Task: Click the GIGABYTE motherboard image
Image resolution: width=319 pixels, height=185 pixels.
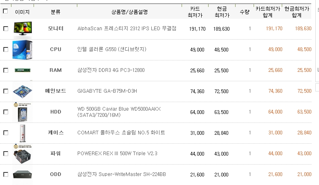Action: pos(22,91)
